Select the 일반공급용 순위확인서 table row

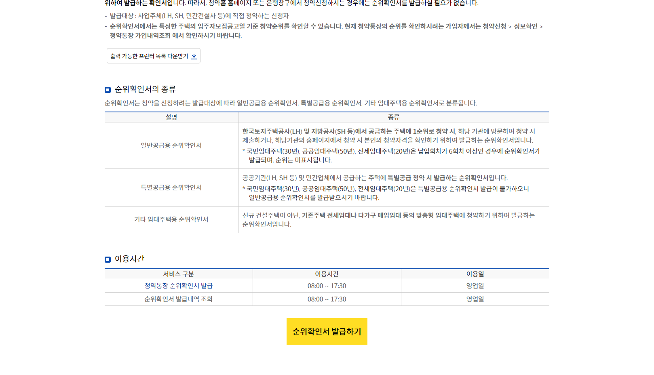coord(171,145)
